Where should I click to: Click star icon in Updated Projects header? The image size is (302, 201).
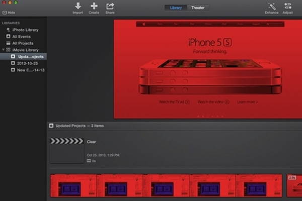(51, 126)
